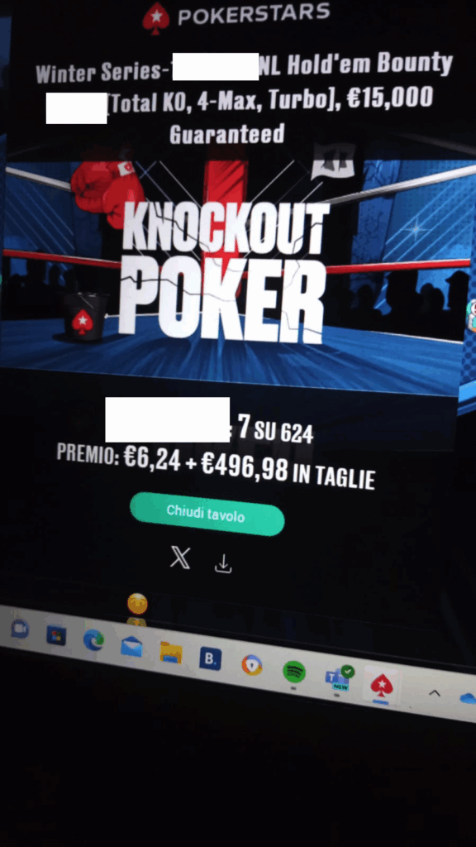Click the emoji face above the taskbar
The height and width of the screenshot is (847, 476).
pyautogui.click(x=137, y=603)
